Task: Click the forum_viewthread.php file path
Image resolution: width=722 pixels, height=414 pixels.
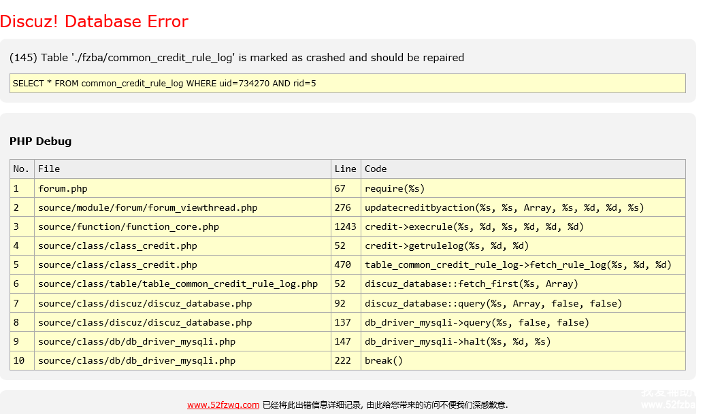Action: [148, 207]
